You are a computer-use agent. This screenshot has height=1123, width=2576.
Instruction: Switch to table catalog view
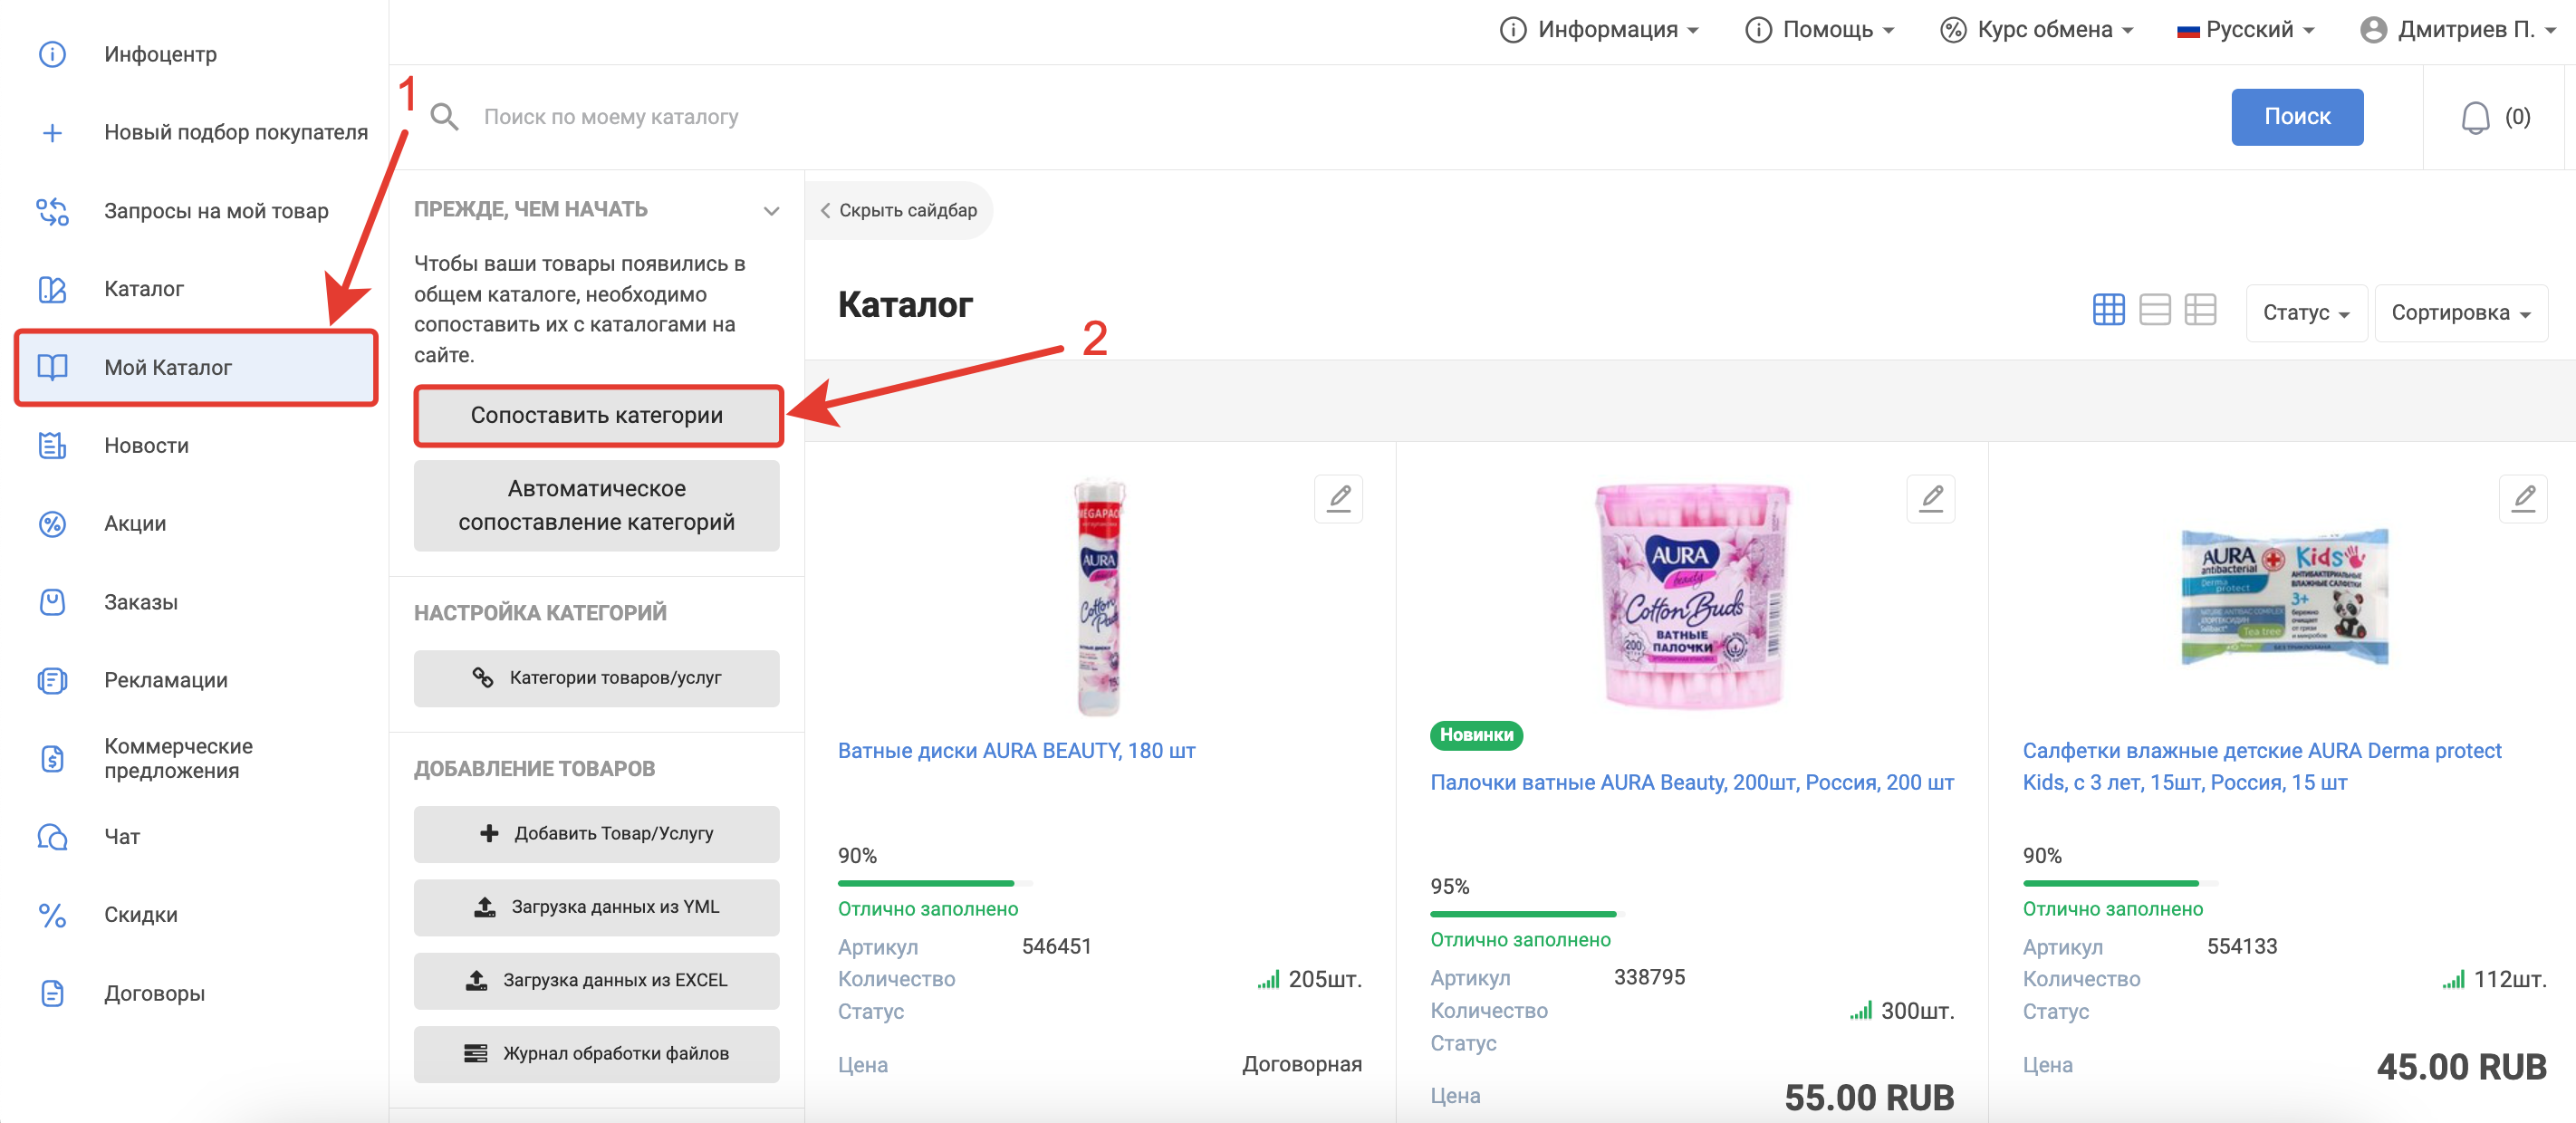click(x=2200, y=310)
